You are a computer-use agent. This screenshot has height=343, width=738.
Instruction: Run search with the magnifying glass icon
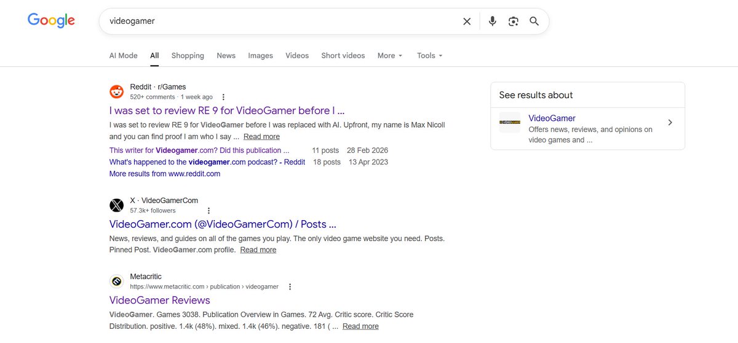click(534, 21)
